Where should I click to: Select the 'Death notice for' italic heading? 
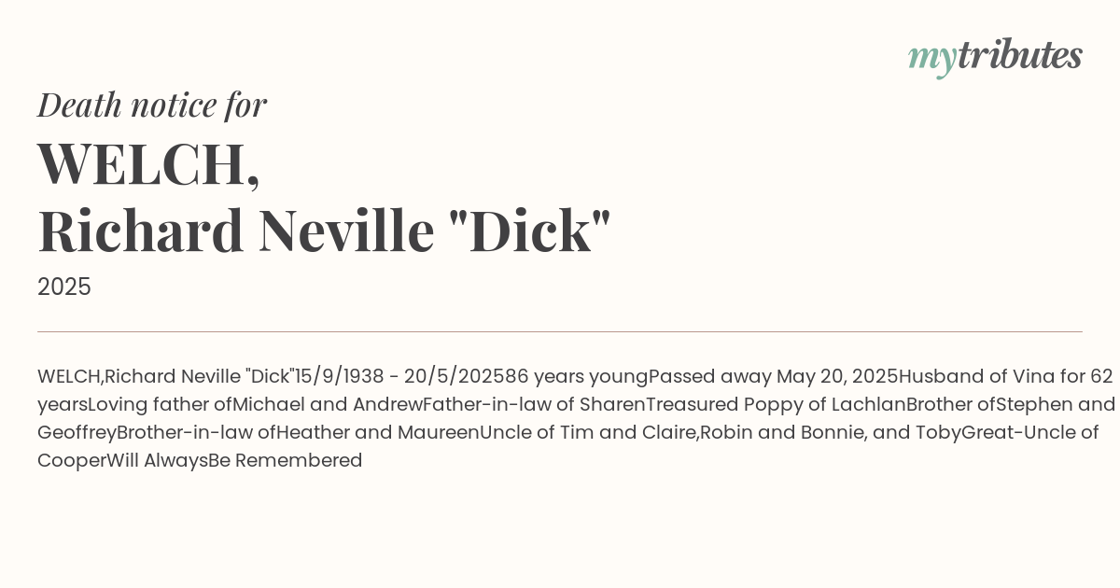coord(152,105)
